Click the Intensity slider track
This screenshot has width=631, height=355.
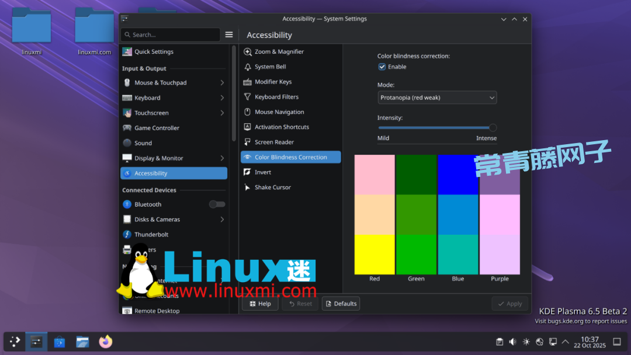point(435,128)
